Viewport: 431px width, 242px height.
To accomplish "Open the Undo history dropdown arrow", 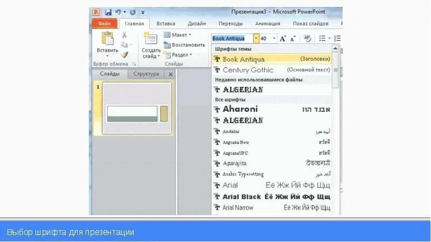I will coord(124,12).
